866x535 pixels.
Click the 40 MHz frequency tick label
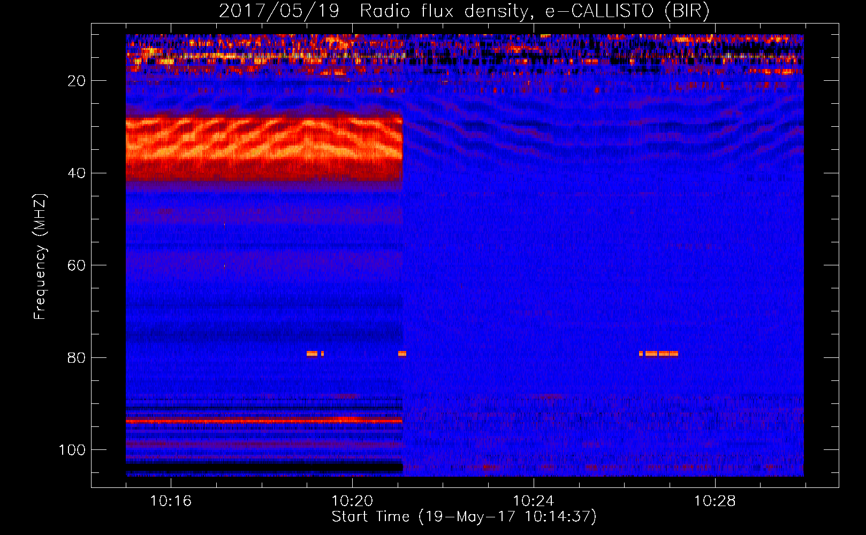(x=77, y=173)
